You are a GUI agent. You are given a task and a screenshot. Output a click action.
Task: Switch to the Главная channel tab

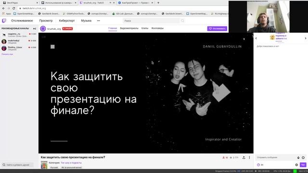pyautogui.click(x=113, y=28)
